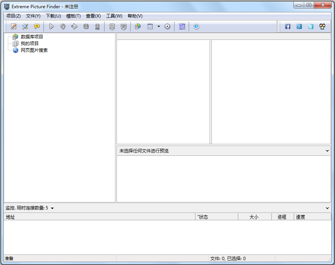Sort by the 地址 column header

pyautogui.click(x=10, y=217)
